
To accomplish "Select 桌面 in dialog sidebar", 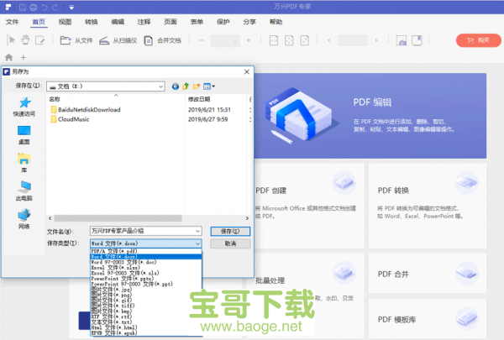I will pos(24,135).
